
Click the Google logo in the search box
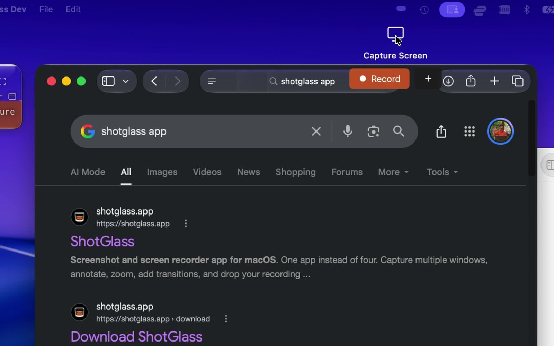(x=88, y=131)
